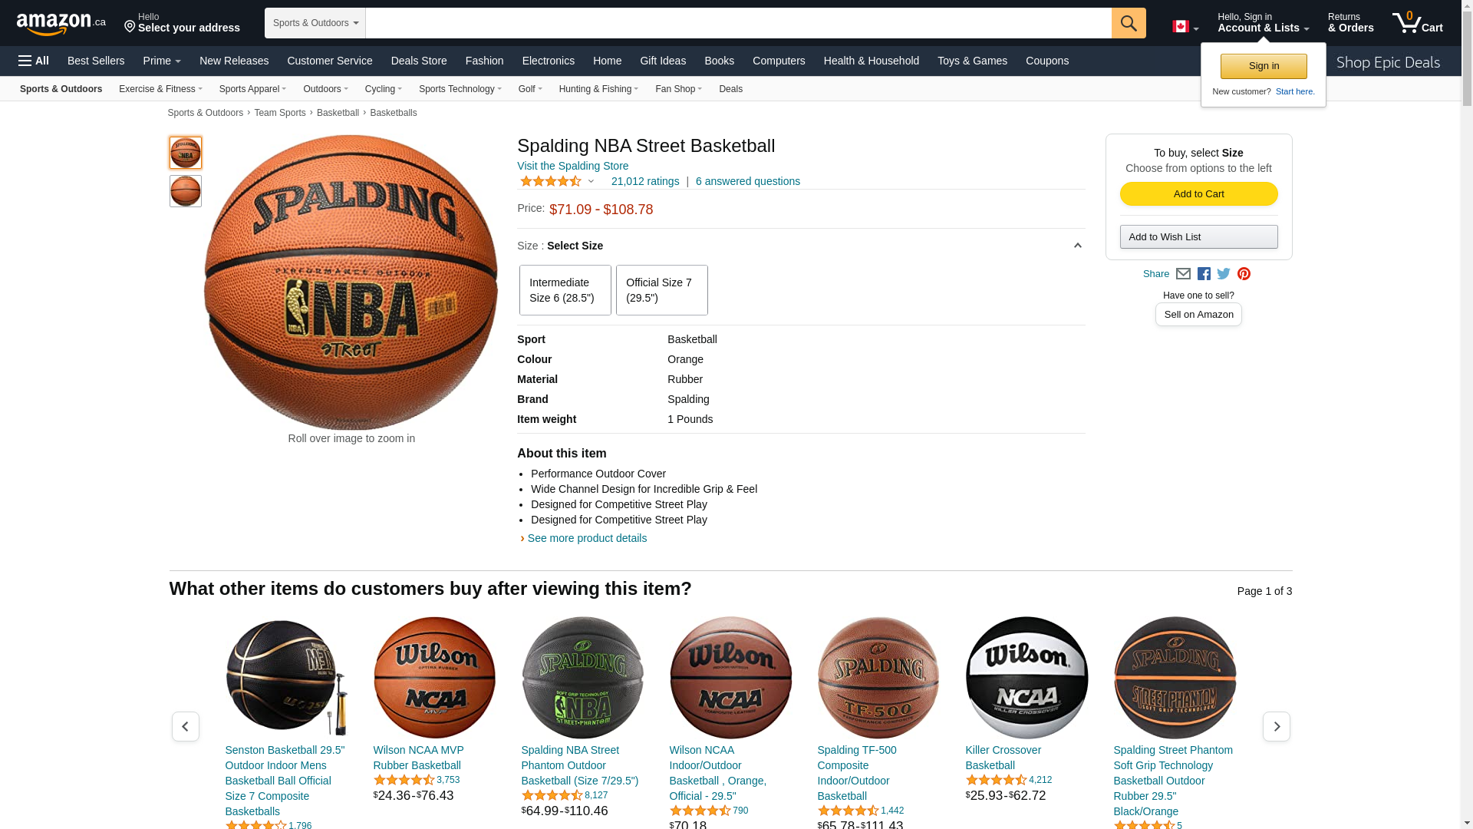Screen dimensions: 1473x829
Task: Select Official Size 7 option
Action: click(x=662, y=290)
